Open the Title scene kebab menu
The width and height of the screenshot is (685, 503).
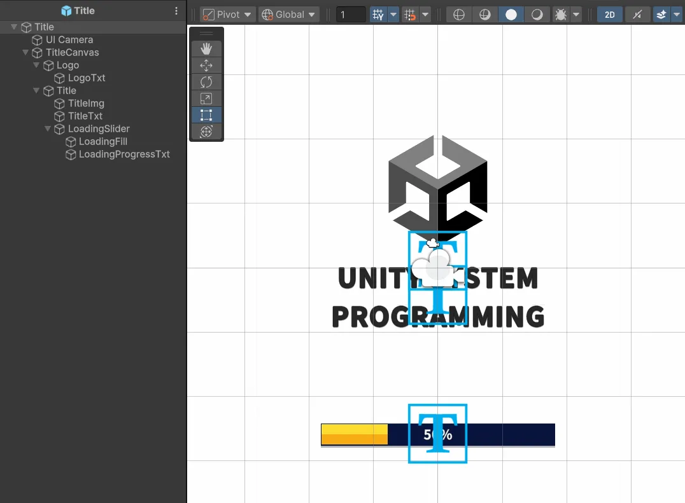[x=176, y=10]
